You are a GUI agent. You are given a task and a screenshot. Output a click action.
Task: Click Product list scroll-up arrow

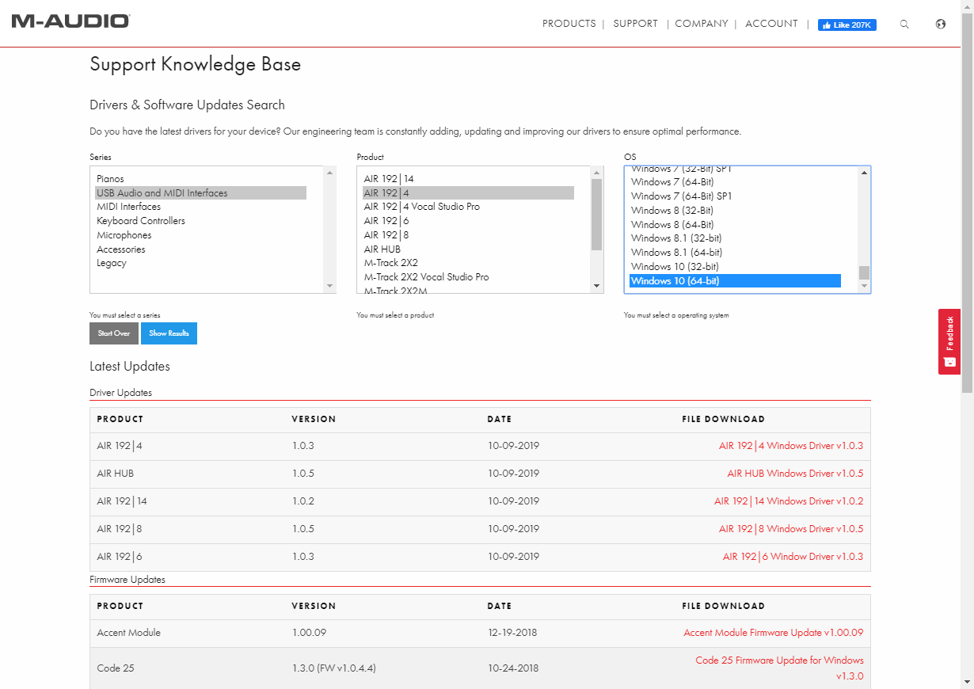597,173
